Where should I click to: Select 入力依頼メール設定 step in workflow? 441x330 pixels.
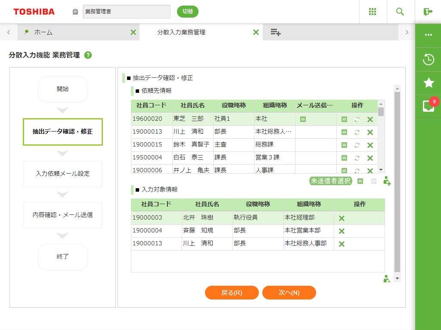coord(63,174)
